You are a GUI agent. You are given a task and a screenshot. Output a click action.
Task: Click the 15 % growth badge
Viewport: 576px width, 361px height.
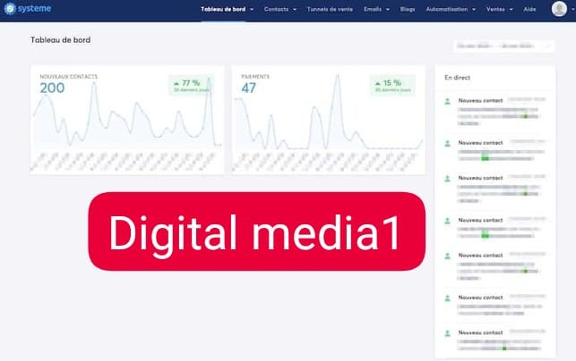392,86
